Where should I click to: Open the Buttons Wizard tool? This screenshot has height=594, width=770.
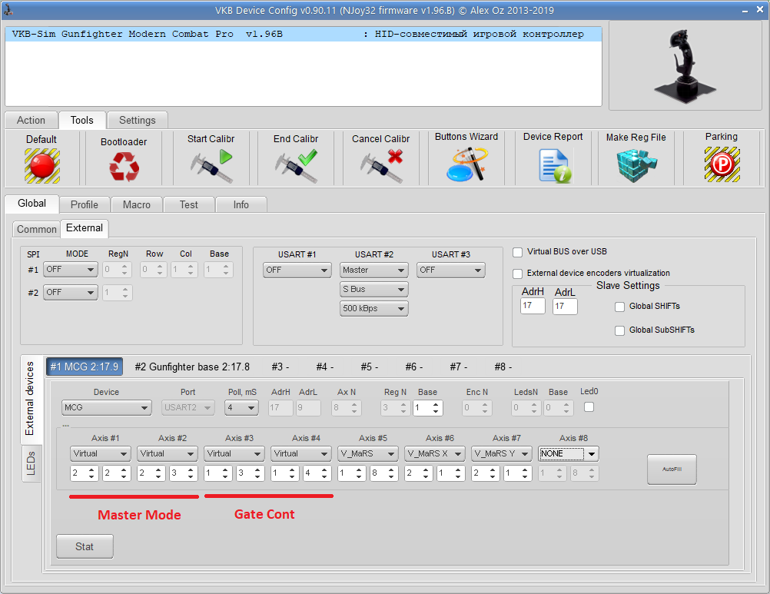[x=466, y=164]
